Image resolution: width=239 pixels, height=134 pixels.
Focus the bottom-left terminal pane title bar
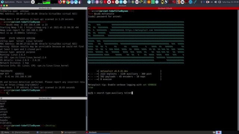tap(44, 98)
